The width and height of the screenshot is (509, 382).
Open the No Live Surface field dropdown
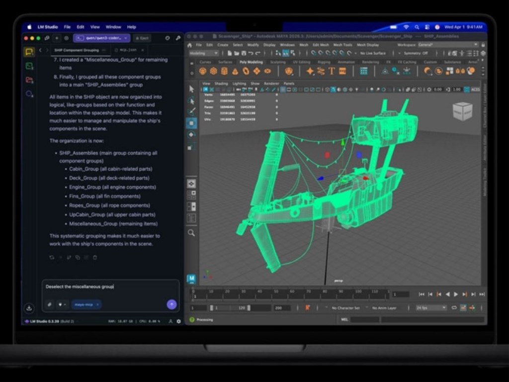pos(373,53)
